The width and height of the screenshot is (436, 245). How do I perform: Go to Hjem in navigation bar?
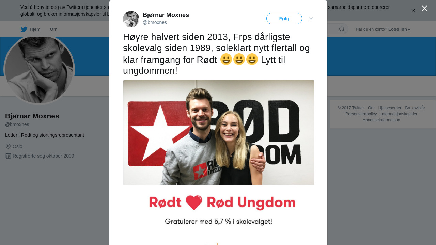click(x=35, y=29)
